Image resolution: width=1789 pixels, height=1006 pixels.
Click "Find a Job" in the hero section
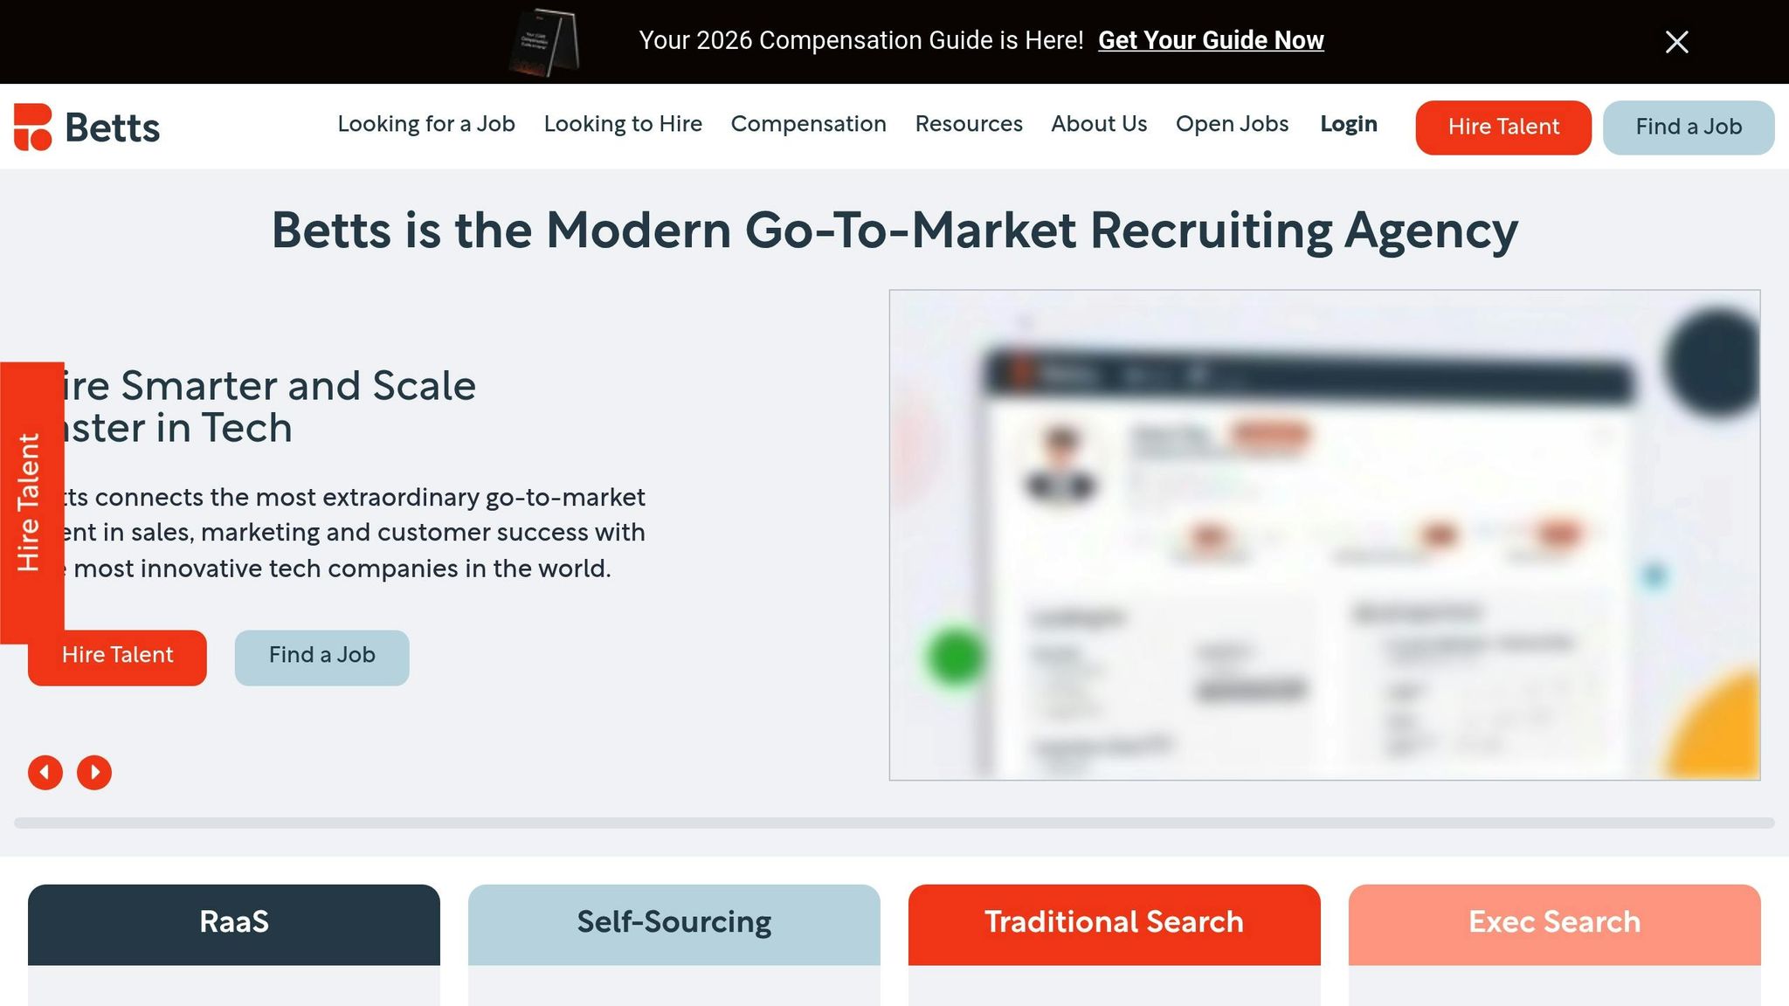point(321,656)
